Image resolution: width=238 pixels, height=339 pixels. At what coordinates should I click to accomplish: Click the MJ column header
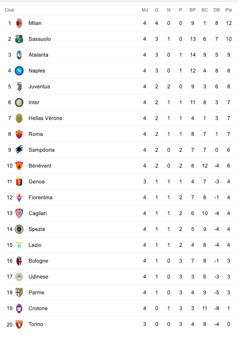145,10
